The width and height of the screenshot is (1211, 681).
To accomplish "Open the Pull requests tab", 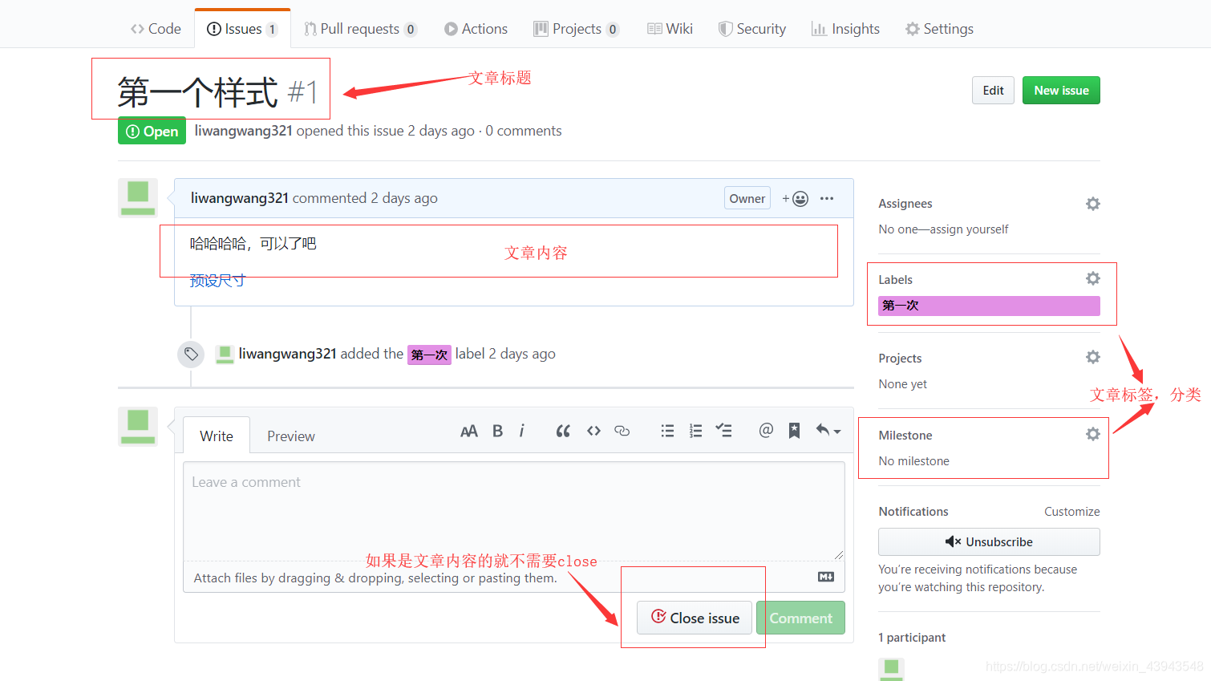I will (x=360, y=29).
